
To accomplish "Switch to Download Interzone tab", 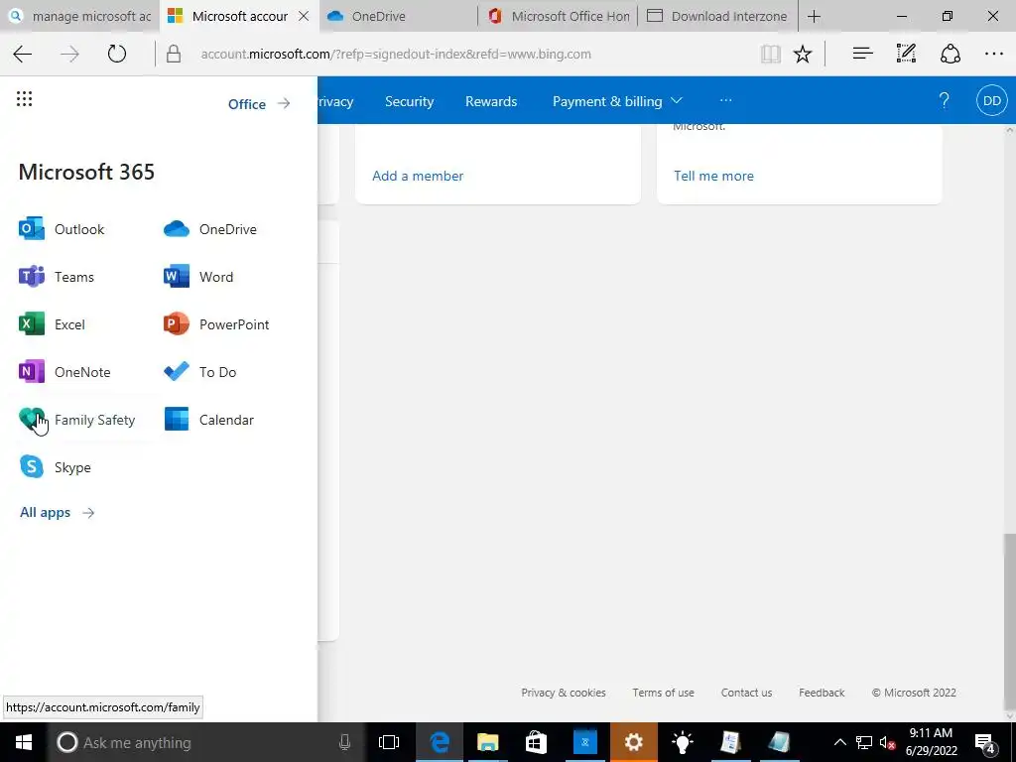I will coord(718,16).
